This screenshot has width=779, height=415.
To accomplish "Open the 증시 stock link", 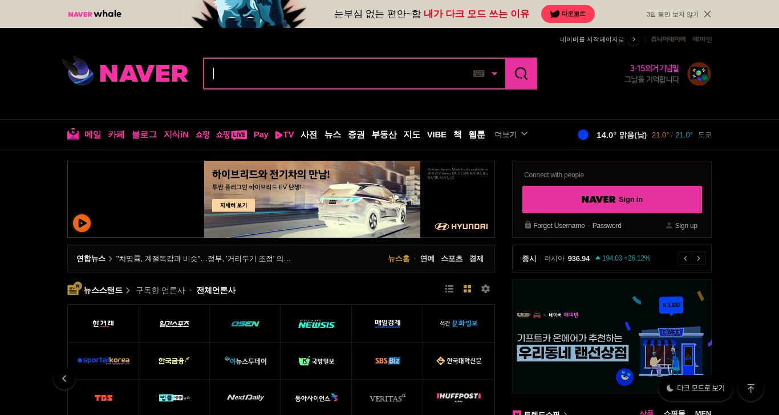I will 529,259.
